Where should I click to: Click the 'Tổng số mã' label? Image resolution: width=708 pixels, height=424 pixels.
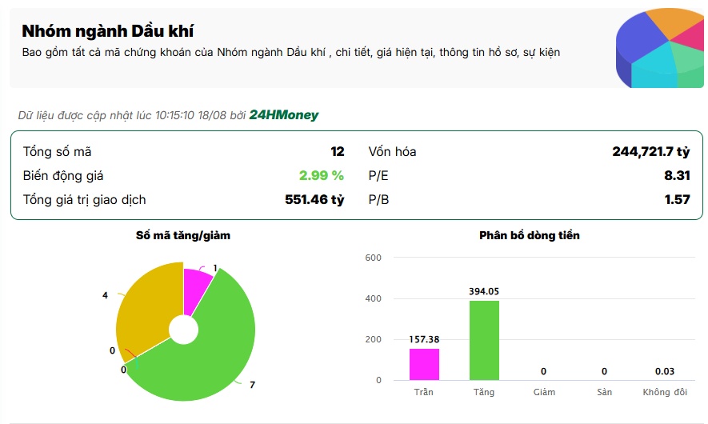[57, 152]
